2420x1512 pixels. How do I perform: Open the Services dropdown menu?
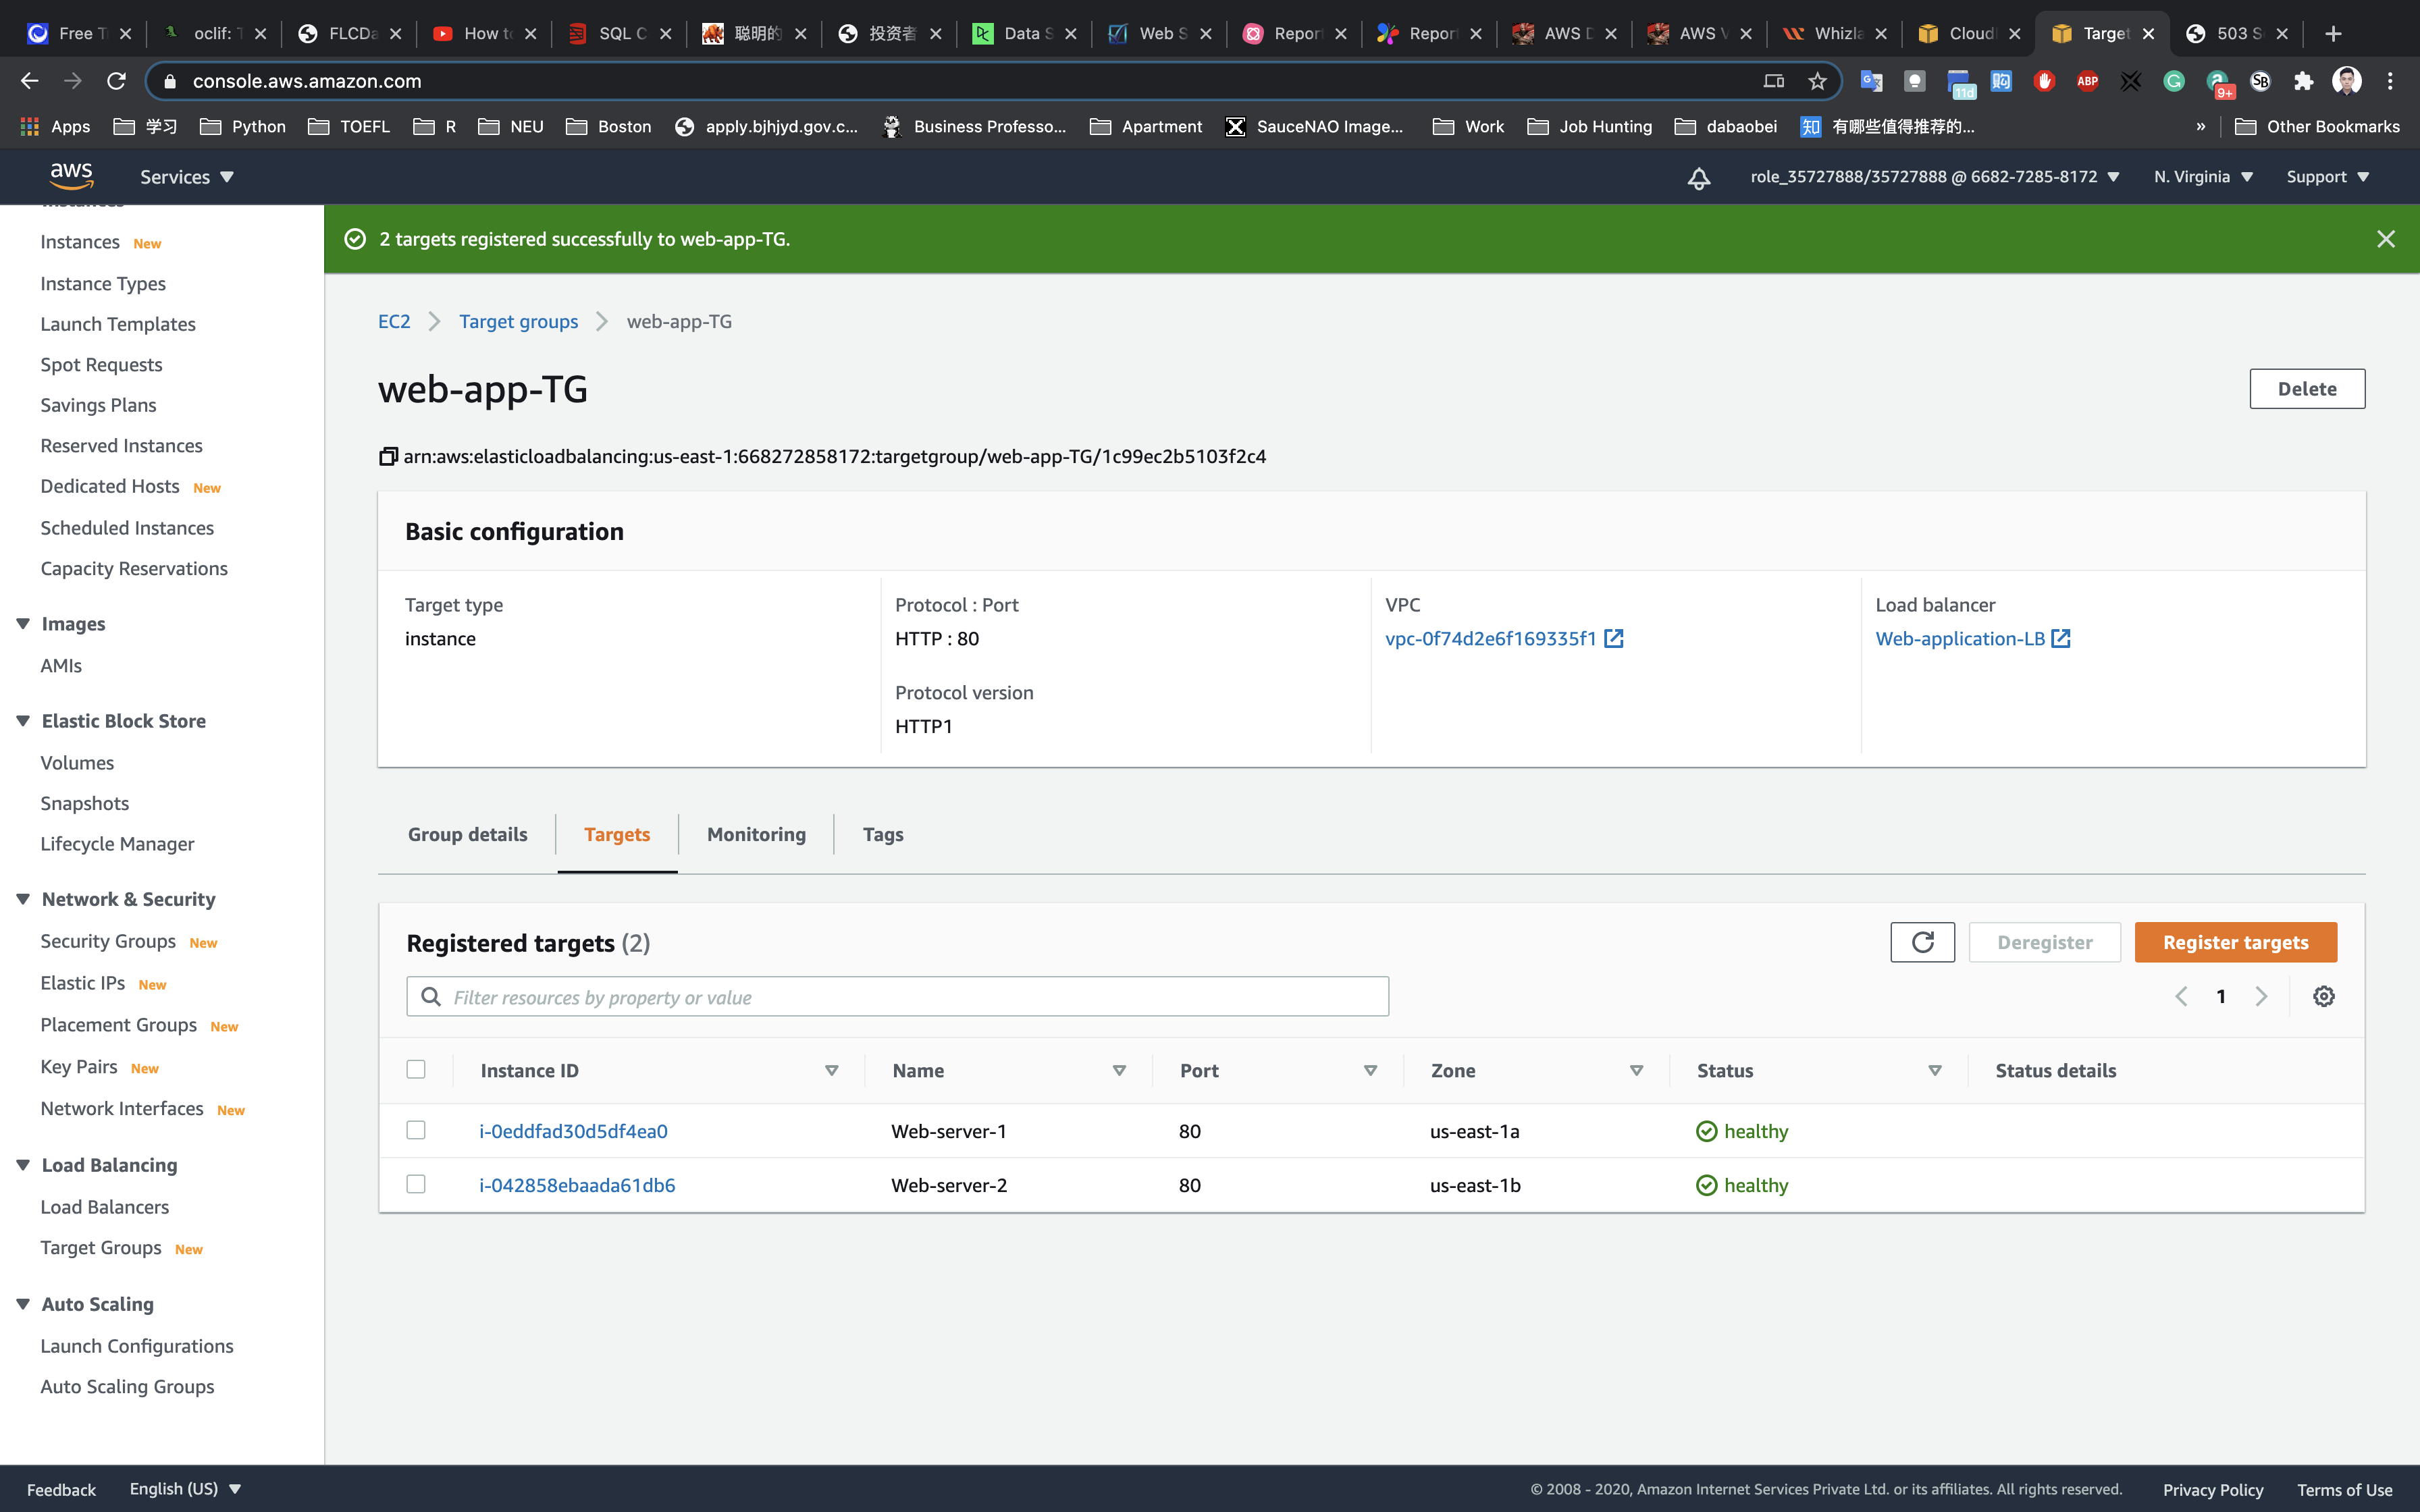coord(186,177)
